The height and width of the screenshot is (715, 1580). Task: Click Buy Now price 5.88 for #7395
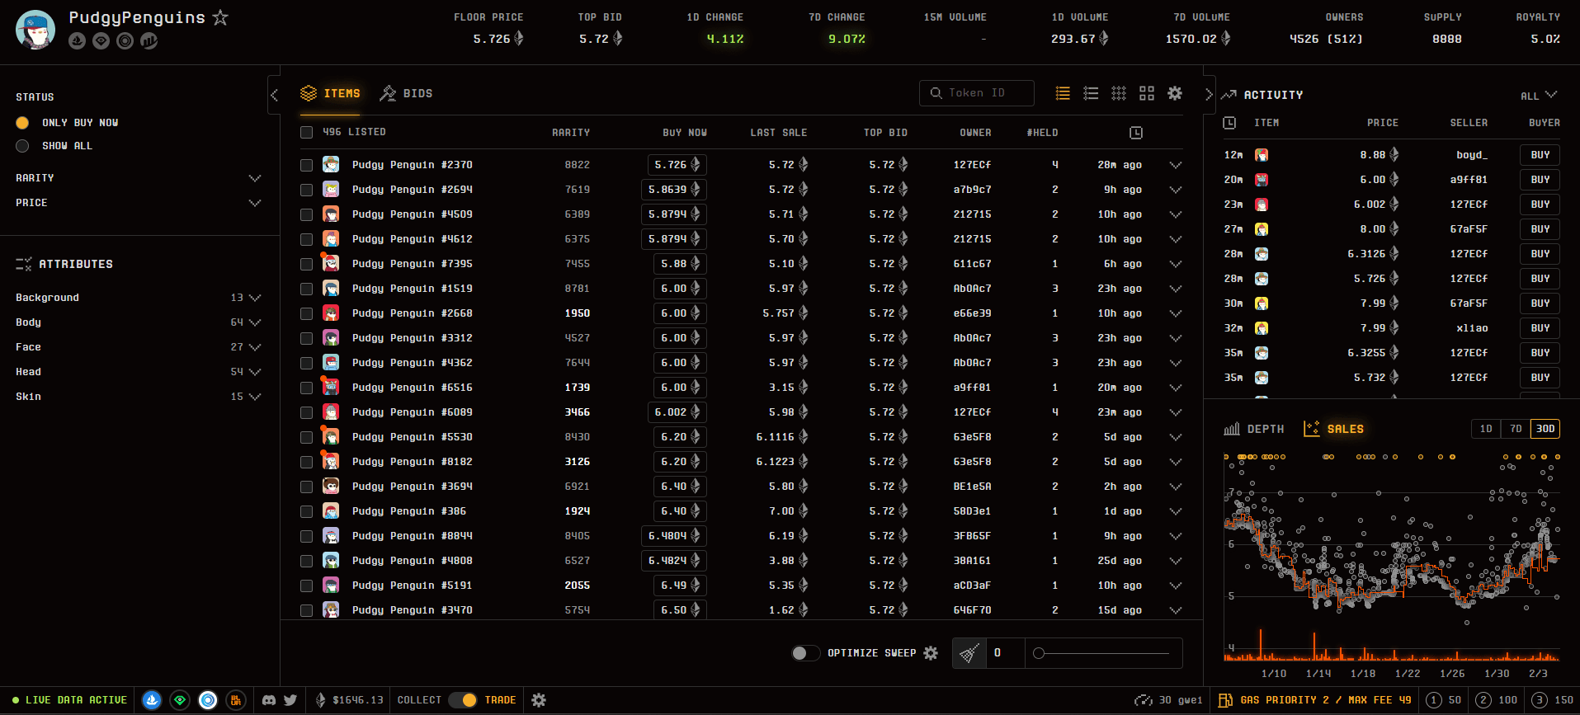(x=681, y=264)
